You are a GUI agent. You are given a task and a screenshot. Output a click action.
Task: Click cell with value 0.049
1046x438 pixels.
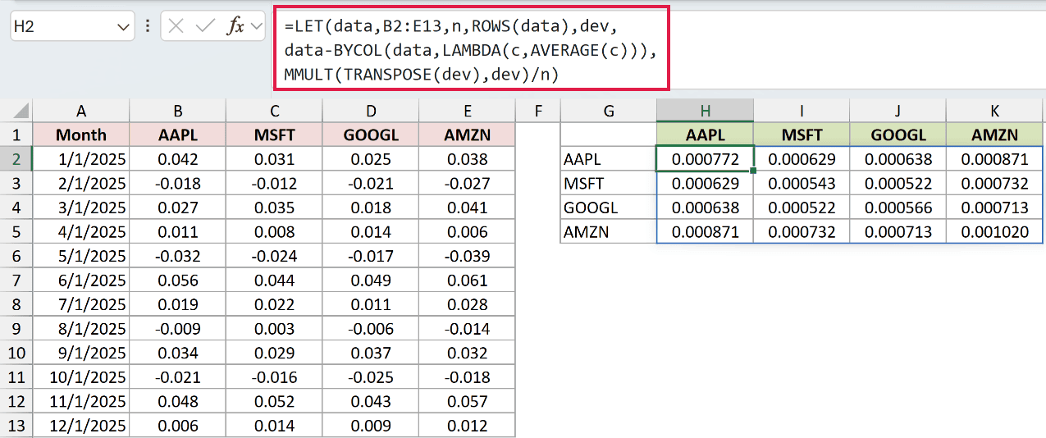coord(371,281)
